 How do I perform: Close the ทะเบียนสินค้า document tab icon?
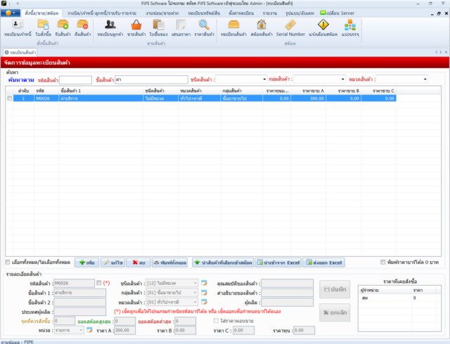coord(6,53)
